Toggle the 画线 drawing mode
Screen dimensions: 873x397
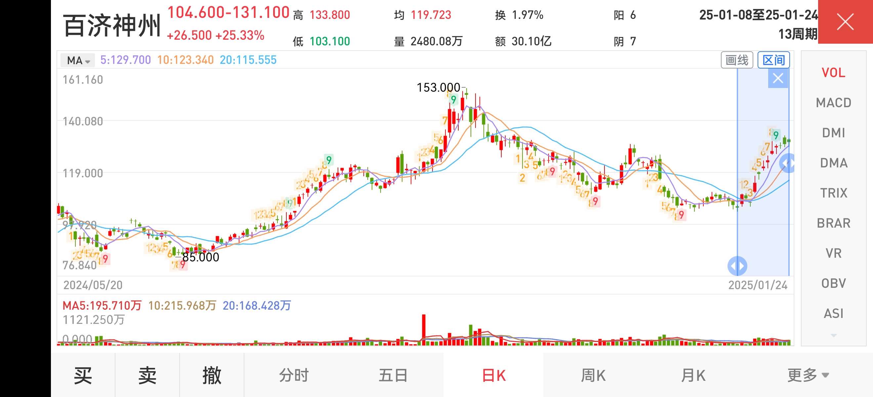pos(737,60)
